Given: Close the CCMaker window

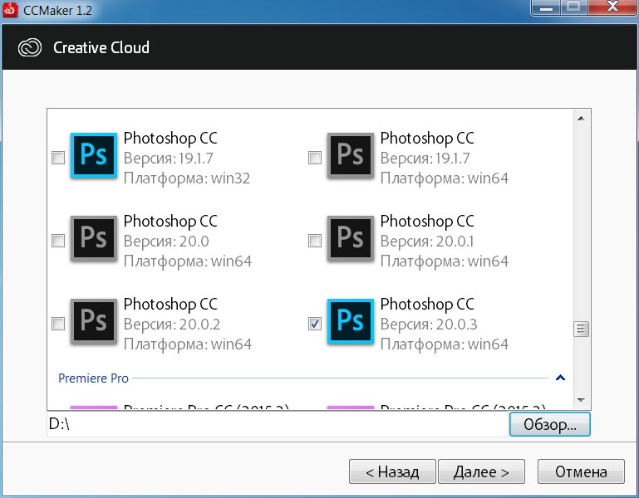Looking at the screenshot, I should coord(612,7).
